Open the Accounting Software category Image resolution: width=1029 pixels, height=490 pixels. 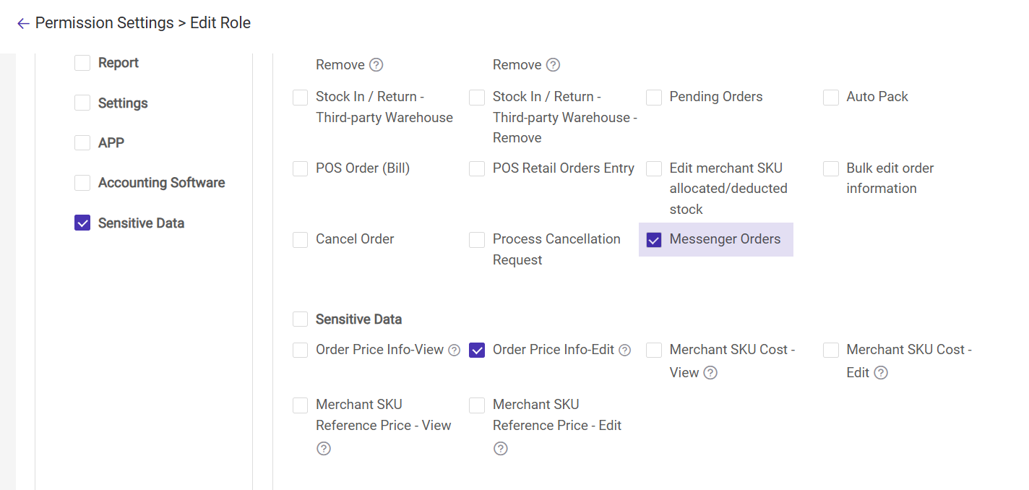coord(161,183)
